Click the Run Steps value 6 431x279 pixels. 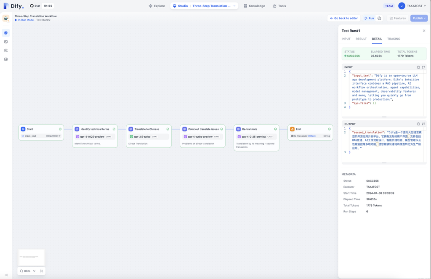point(367,211)
